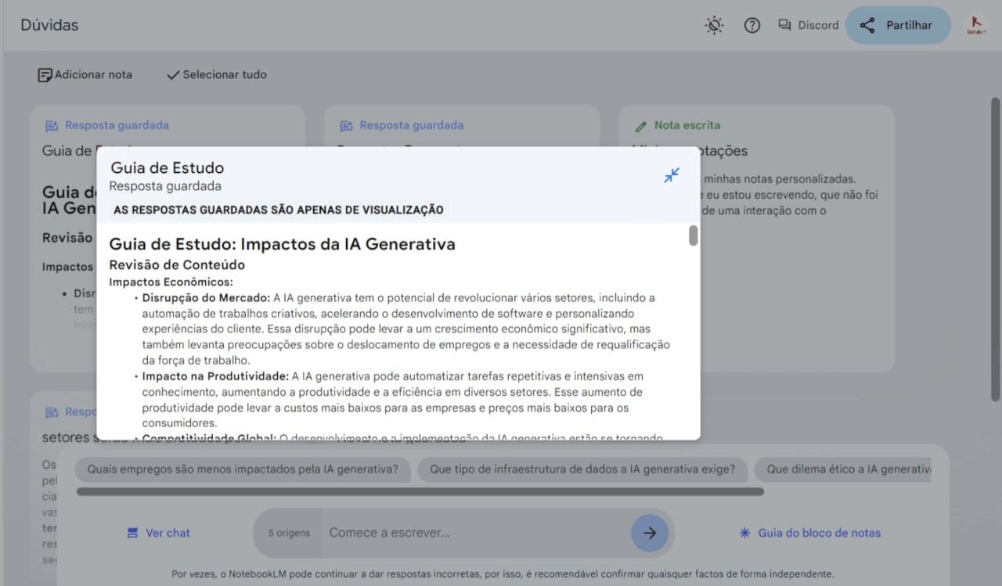This screenshot has height=586, width=1002.
Task: Click the page's right vertical scrollbar
Action: (x=995, y=250)
